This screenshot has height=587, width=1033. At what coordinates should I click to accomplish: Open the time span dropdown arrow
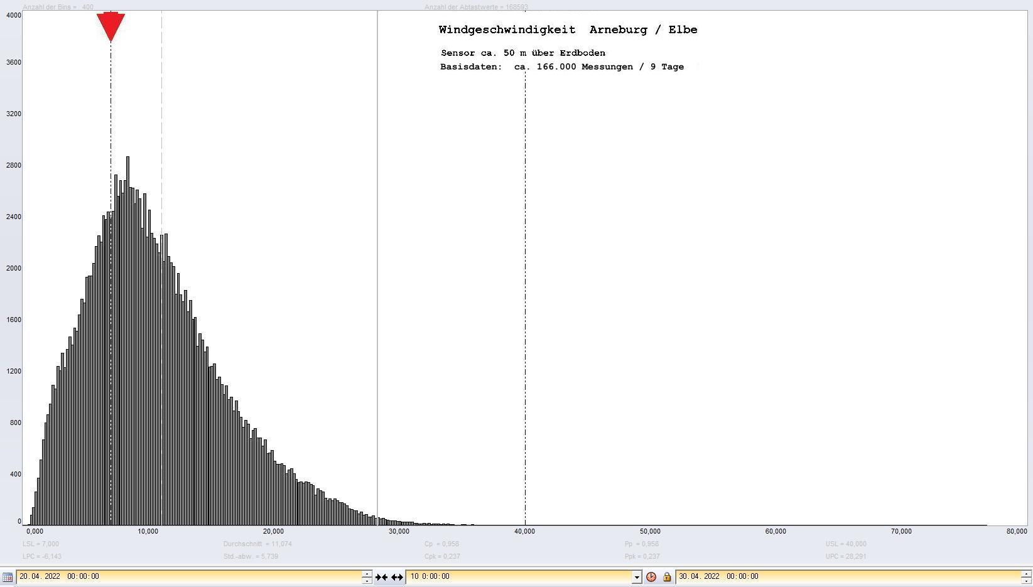click(637, 577)
